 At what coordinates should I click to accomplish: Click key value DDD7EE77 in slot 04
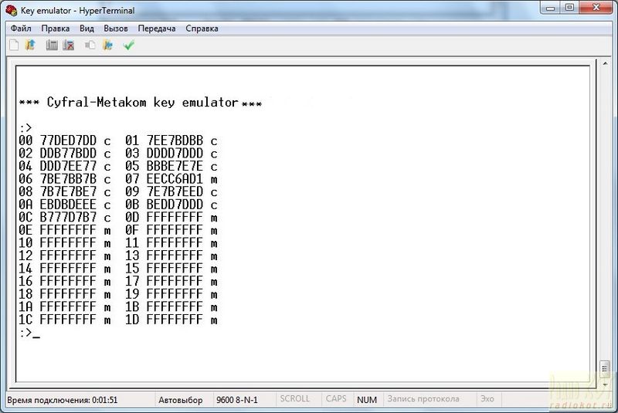click(x=68, y=166)
